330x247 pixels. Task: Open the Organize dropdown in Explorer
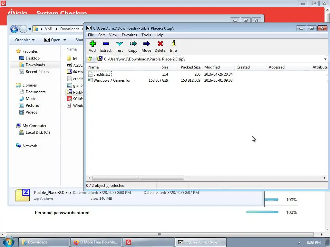[x=25, y=40]
